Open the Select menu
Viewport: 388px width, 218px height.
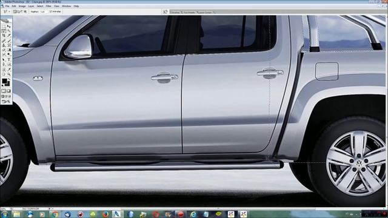tap(40, 6)
